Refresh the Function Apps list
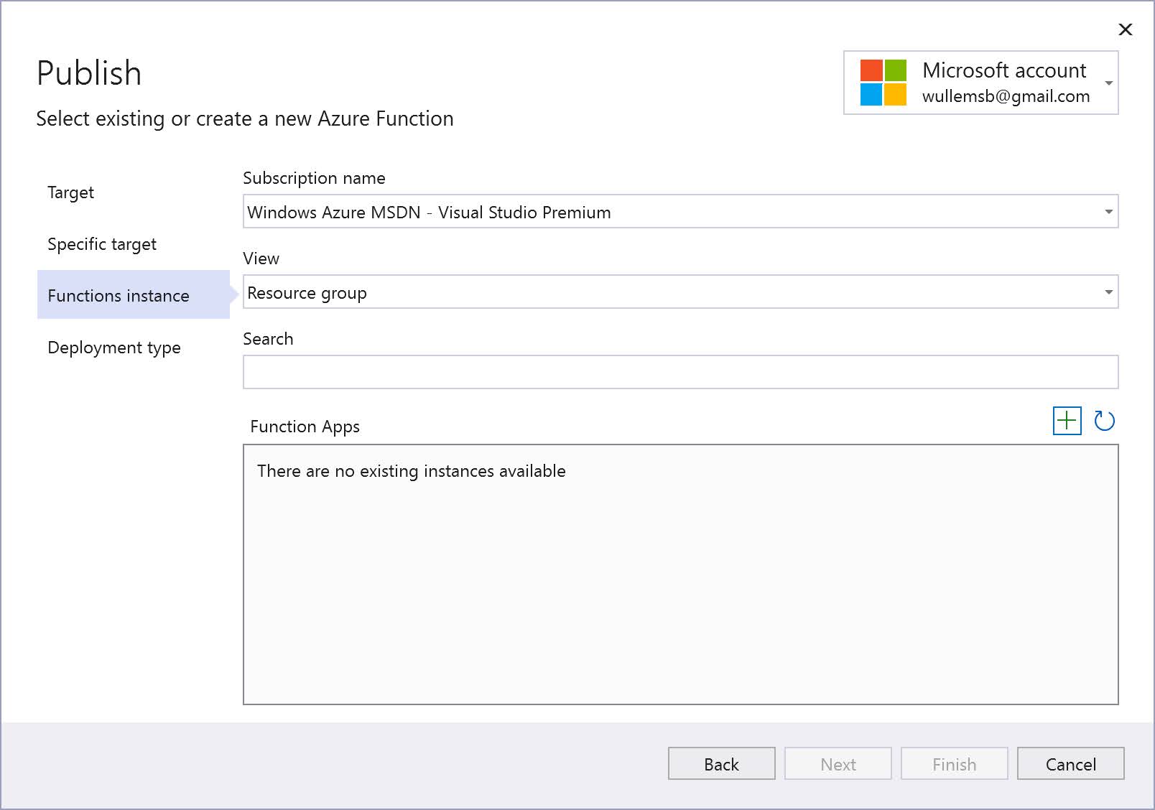This screenshot has width=1155, height=810. [x=1104, y=421]
